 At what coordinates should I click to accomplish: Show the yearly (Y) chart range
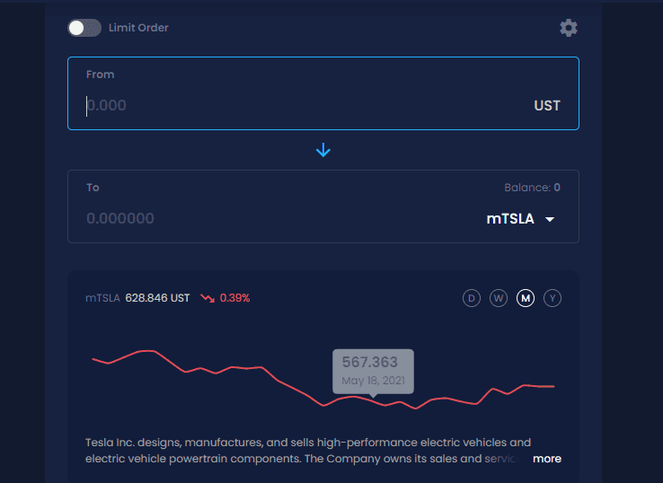tap(552, 298)
